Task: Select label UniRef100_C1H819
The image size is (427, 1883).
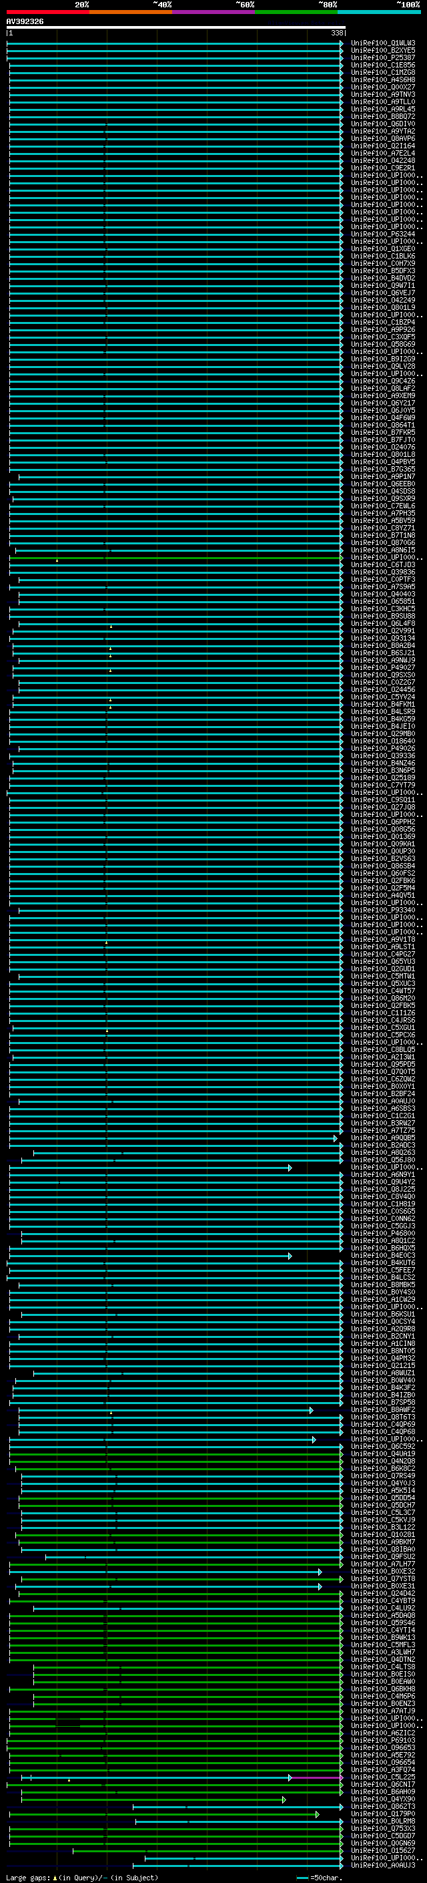Action: pos(383,1204)
